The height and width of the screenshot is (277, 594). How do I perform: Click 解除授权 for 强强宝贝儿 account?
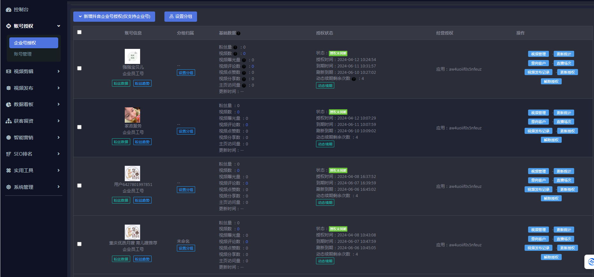(x=551, y=81)
